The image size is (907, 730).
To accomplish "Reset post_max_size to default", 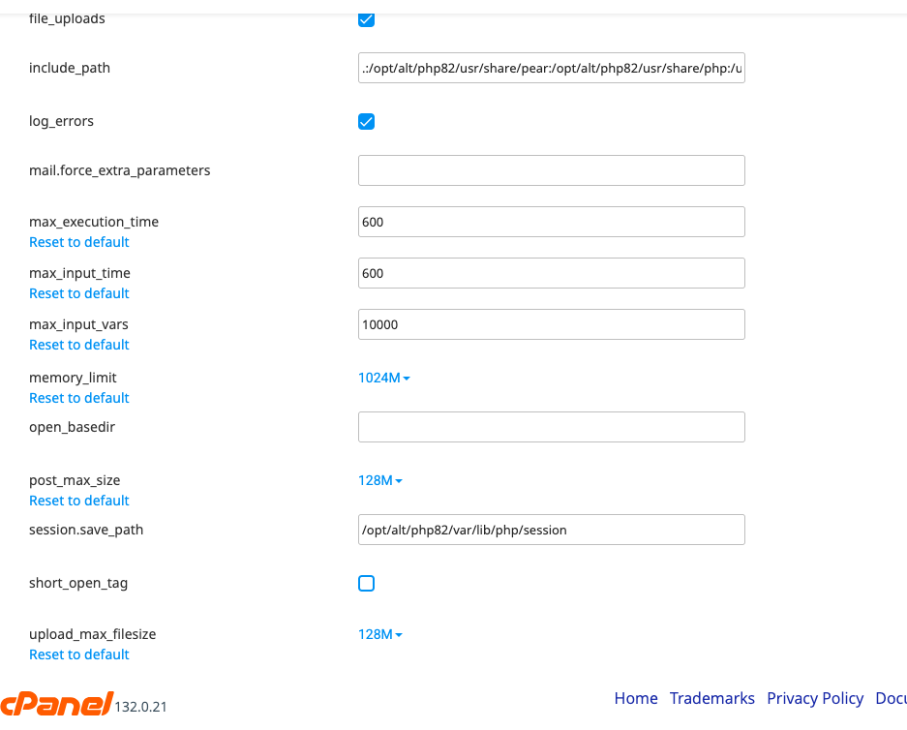I will pos(79,501).
